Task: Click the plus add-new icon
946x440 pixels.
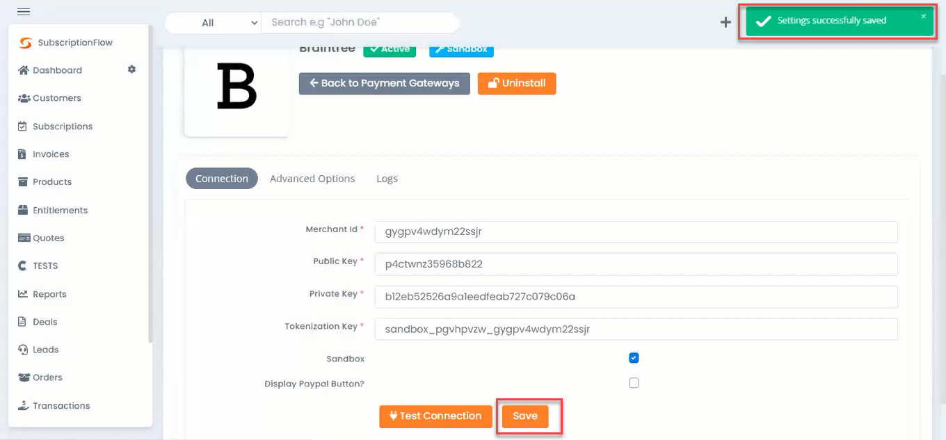Action: (725, 22)
